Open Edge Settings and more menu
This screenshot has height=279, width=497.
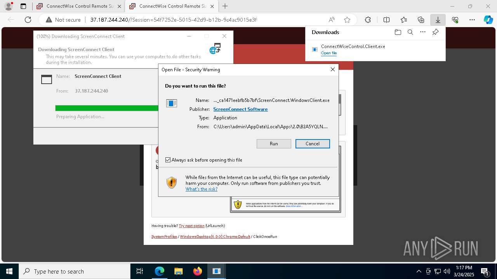coord(472,20)
